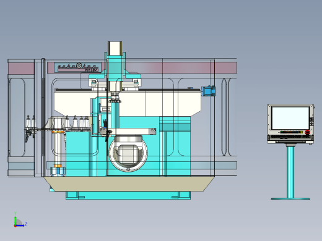Click the blue servo motor on the machine
This screenshot has height=241, width=322.
point(208,91)
